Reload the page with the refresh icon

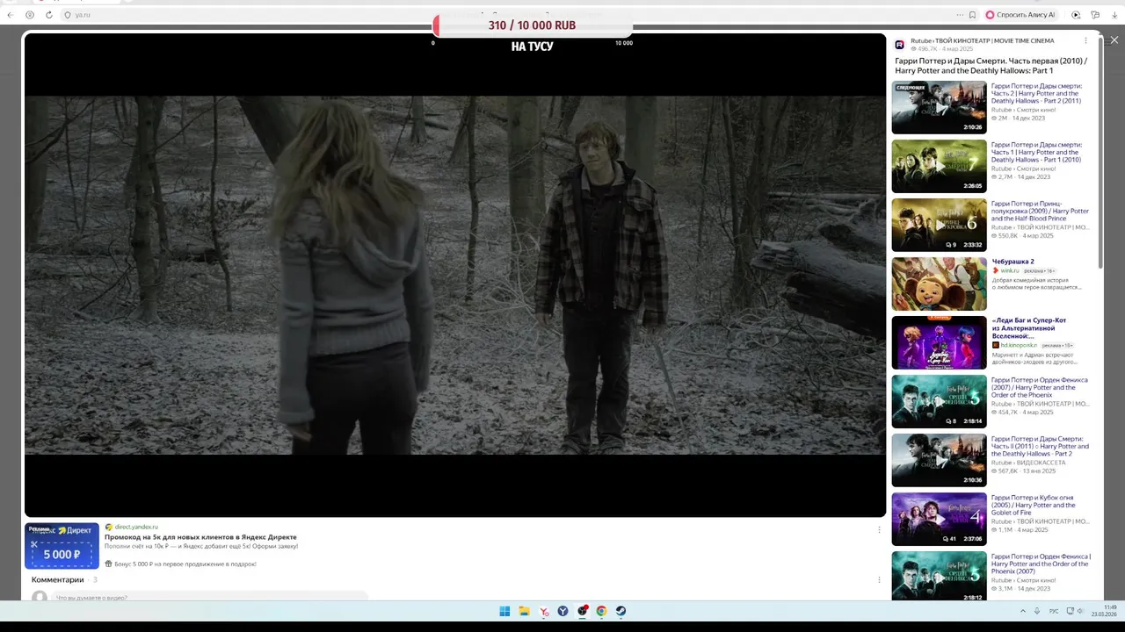tap(49, 15)
